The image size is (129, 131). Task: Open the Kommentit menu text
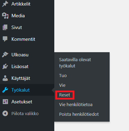pos(23,39)
